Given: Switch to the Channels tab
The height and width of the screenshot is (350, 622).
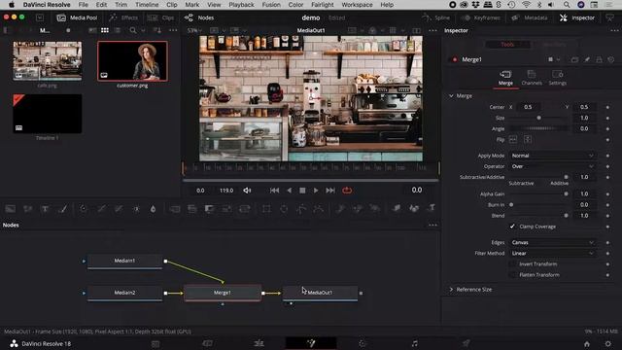Looking at the screenshot, I should 532,78.
